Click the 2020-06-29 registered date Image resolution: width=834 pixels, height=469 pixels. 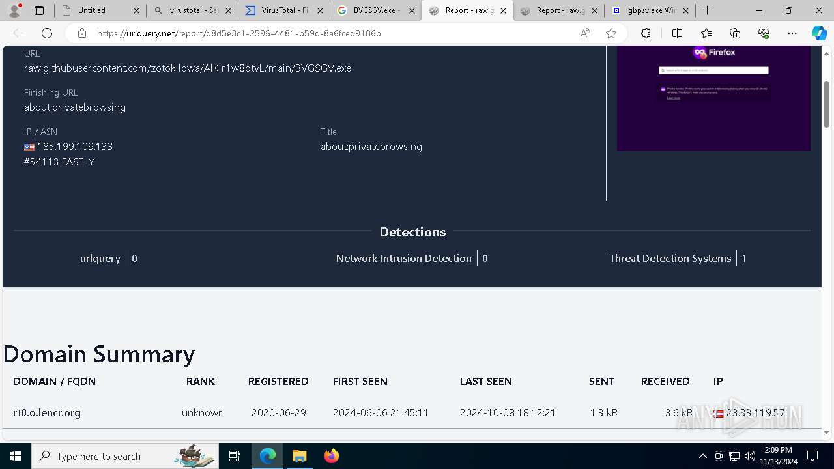pos(279,413)
